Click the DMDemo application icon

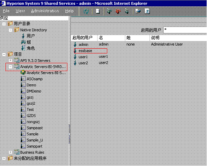(x=23, y=91)
